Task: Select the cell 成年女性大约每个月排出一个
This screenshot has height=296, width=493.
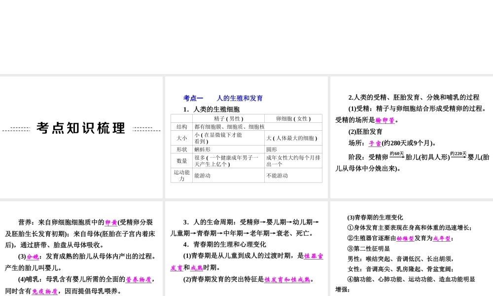Action: click(293, 161)
